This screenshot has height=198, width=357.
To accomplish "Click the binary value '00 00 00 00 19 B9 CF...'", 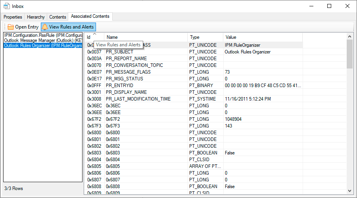I will tap(263, 86).
